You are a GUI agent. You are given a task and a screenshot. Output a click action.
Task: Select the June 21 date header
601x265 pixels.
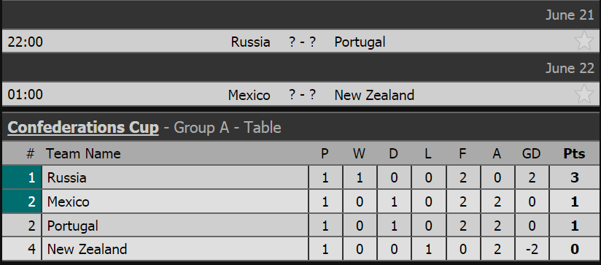(x=570, y=15)
